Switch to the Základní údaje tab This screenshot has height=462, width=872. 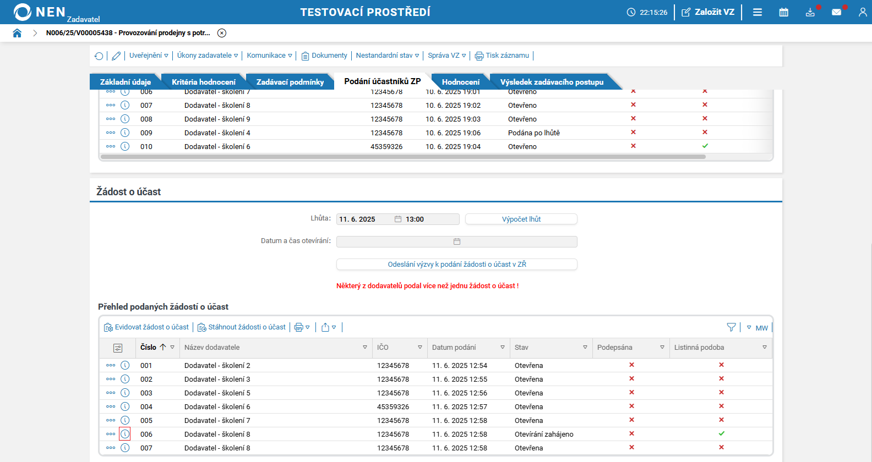click(125, 82)
